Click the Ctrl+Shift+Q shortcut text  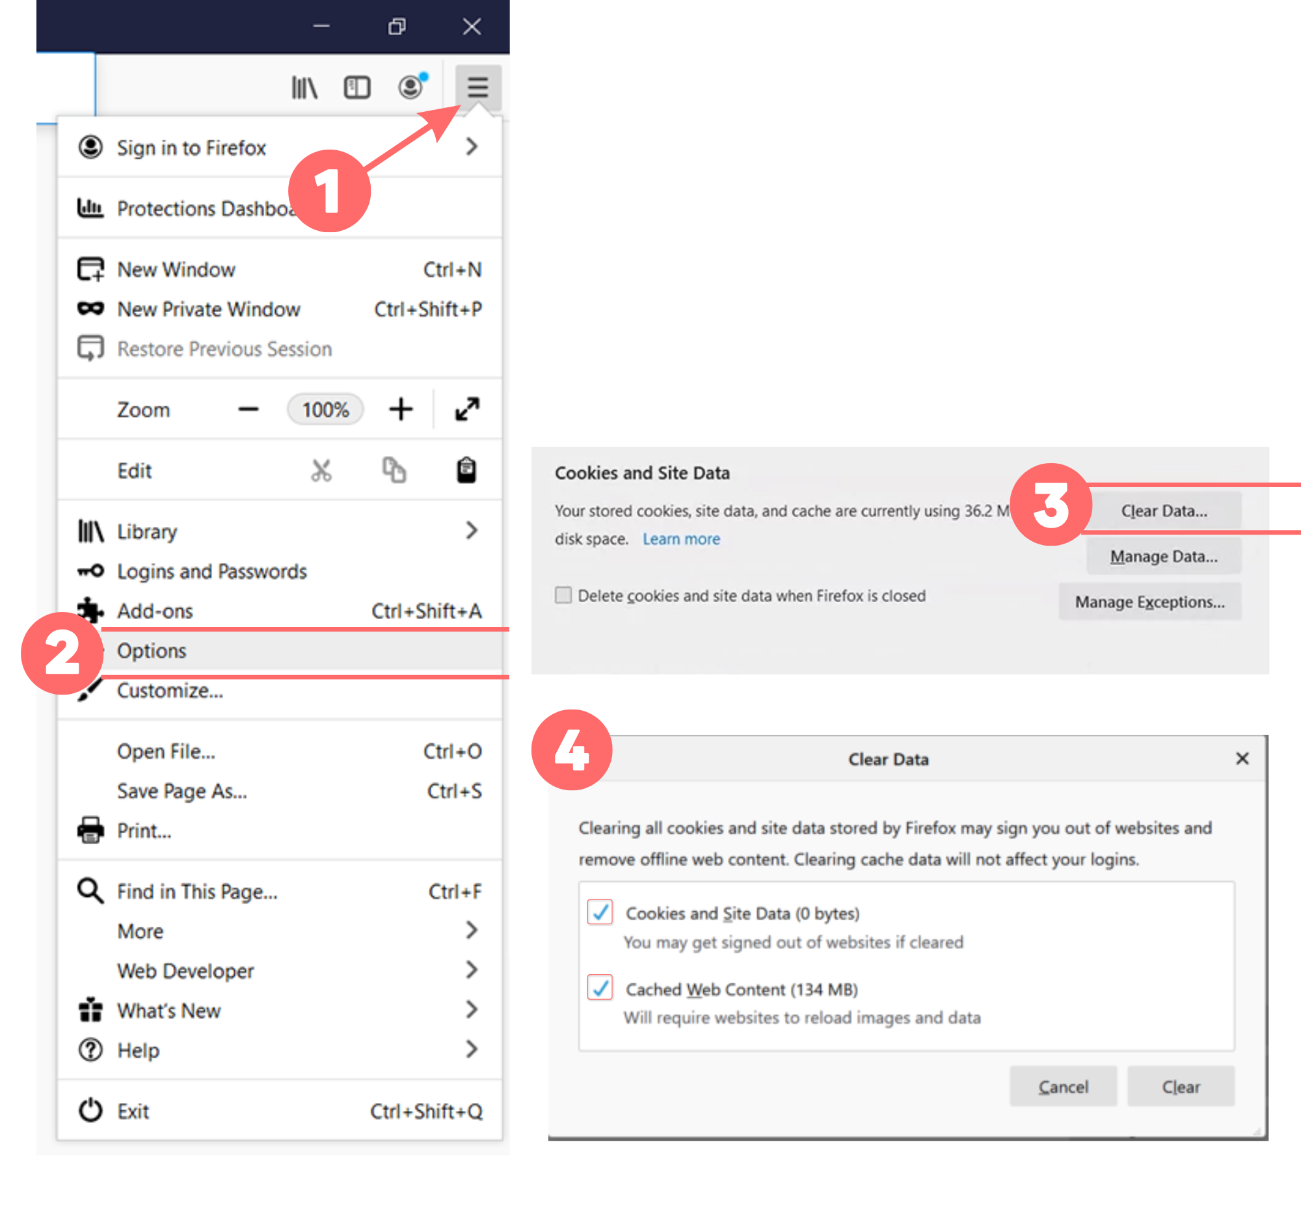(426, 1111)
